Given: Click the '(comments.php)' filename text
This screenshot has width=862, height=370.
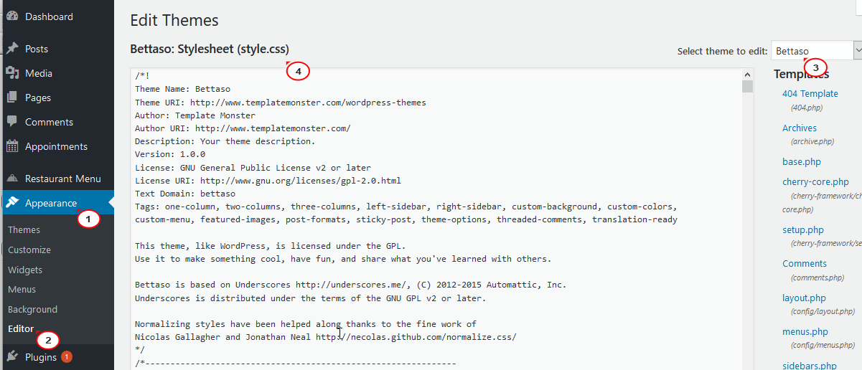Looking at the screenshot, I should click(818, 277).
